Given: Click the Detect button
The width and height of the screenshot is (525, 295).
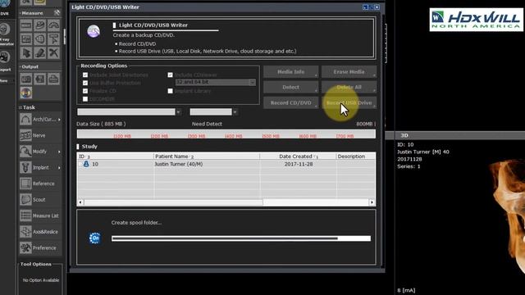Looking at the screenshot, I should pos(290,88).
